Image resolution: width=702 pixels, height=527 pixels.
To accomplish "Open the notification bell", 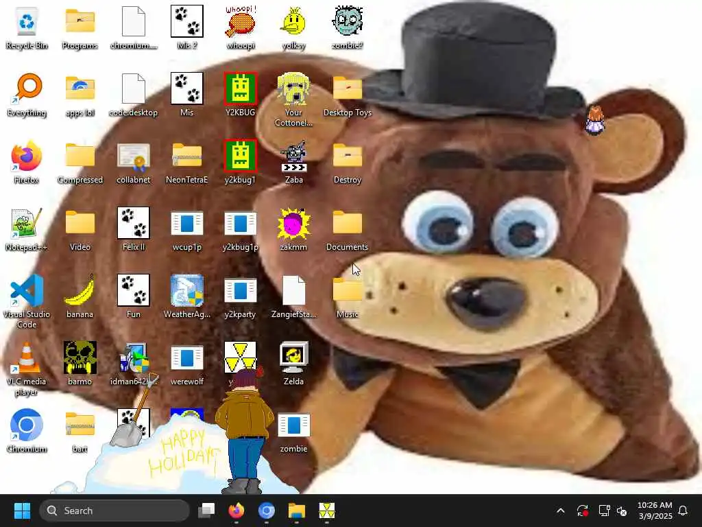I will pos(683,511).
